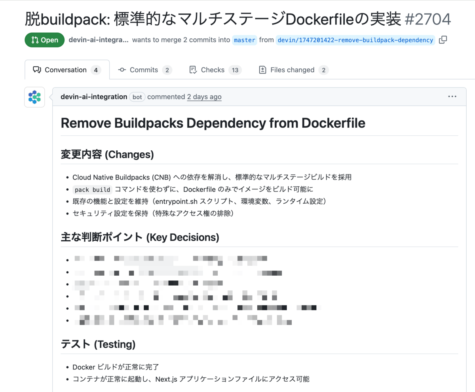
Task: Click the pull request title 脱buildpack
Action: click(x=213, y=19)
